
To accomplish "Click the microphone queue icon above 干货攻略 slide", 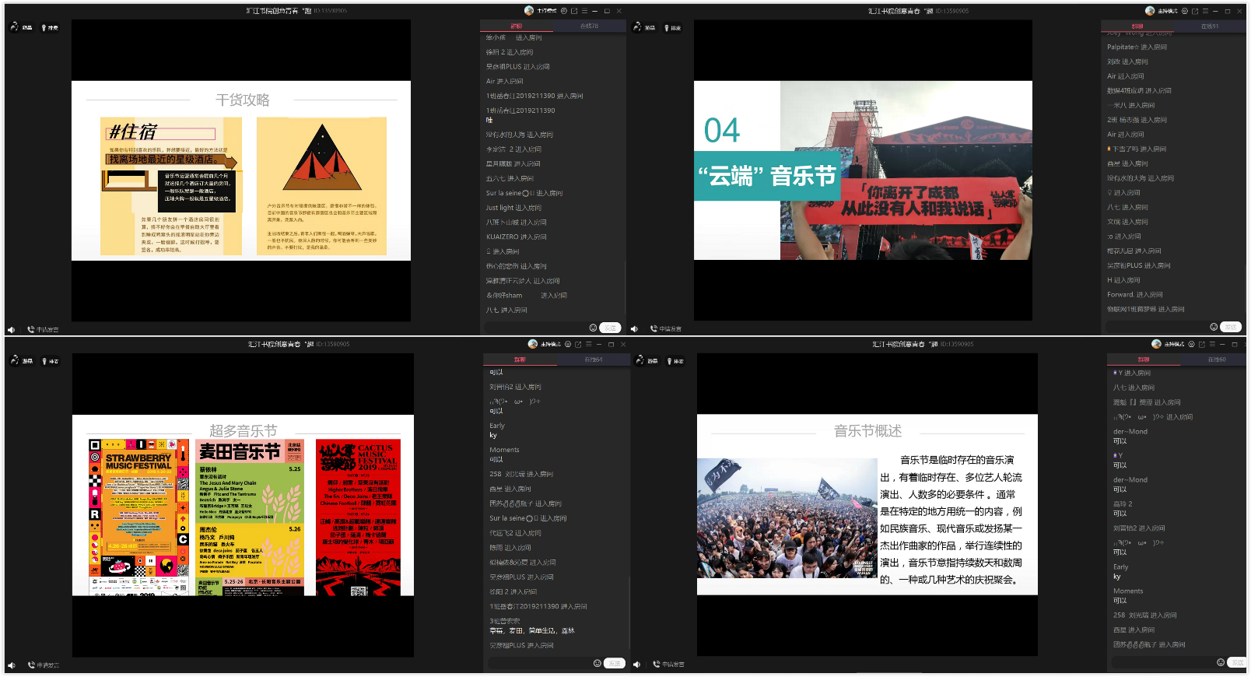I will tap(44, 27).
